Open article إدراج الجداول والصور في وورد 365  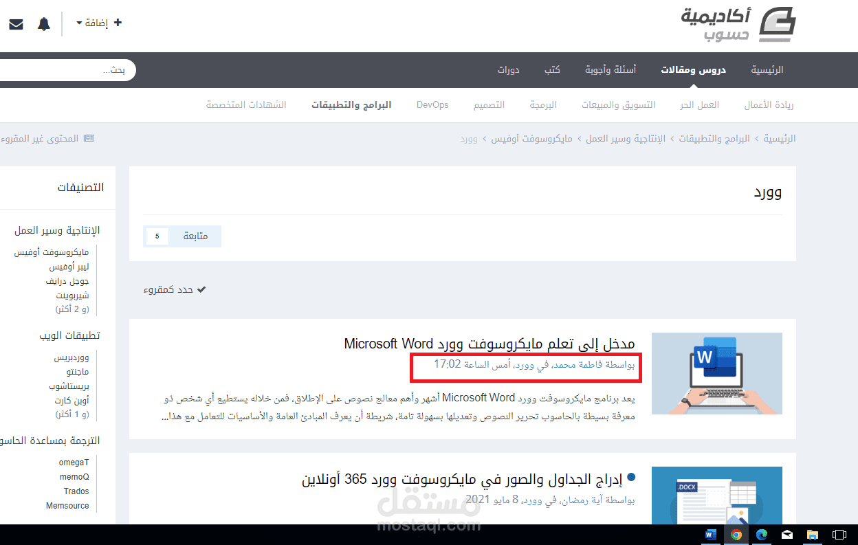[461, 478]
